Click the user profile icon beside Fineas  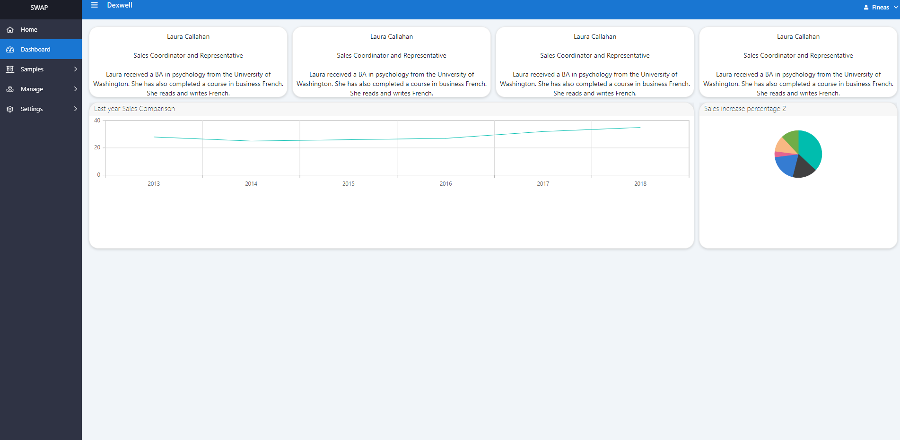tap(866, 8)
